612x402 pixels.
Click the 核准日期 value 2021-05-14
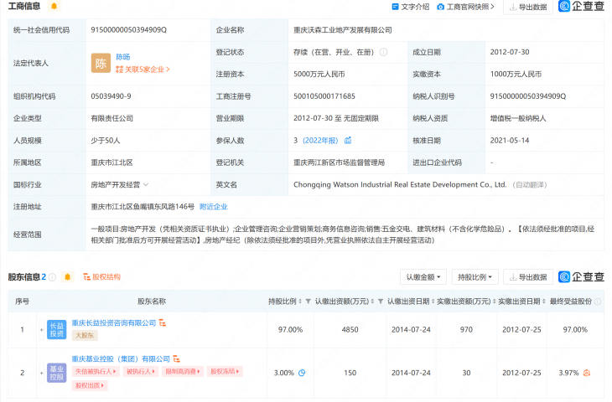510,141
